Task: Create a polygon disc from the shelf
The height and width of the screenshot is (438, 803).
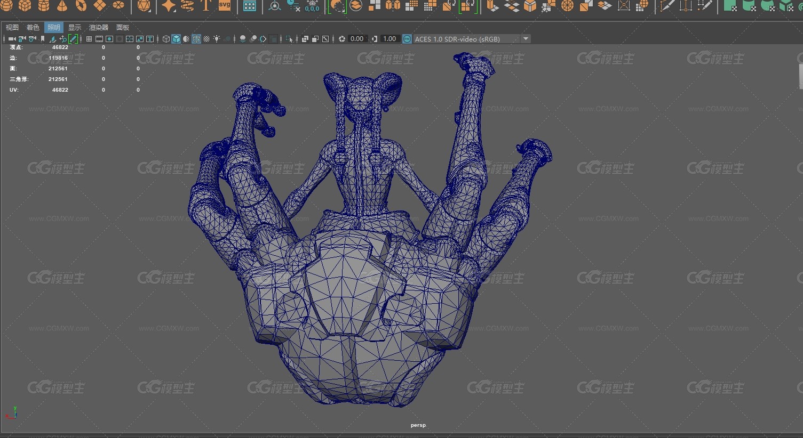Action: (118, 5)
